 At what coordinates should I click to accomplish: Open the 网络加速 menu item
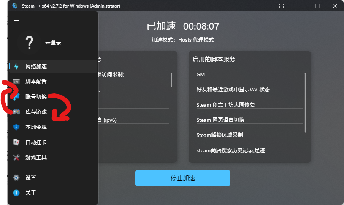click(53, 66)
